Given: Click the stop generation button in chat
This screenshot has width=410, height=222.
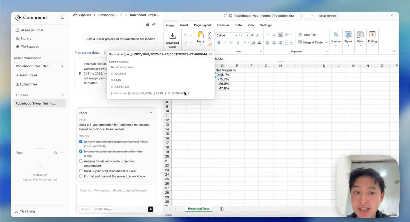Looking at the screenshot, I should tap(151, 209).
